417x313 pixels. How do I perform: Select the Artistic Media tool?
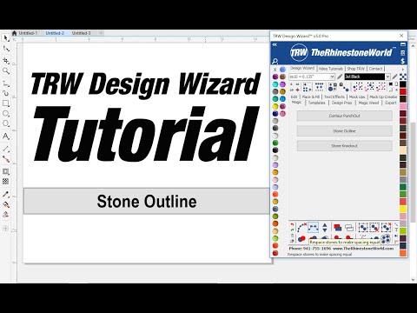(x=6, y=93)
